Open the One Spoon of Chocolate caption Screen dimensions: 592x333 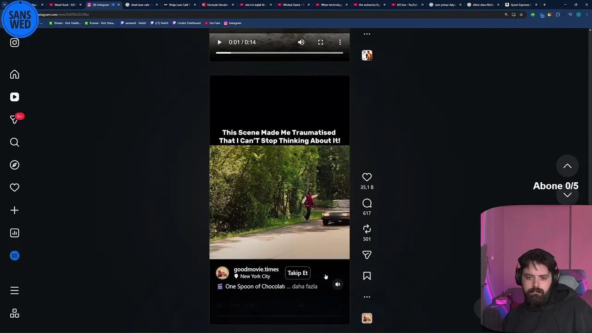click(x=255, y=286)
